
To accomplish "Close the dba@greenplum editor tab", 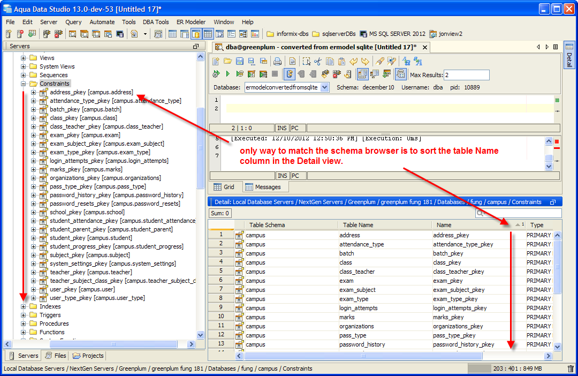I will click(424, 47).
